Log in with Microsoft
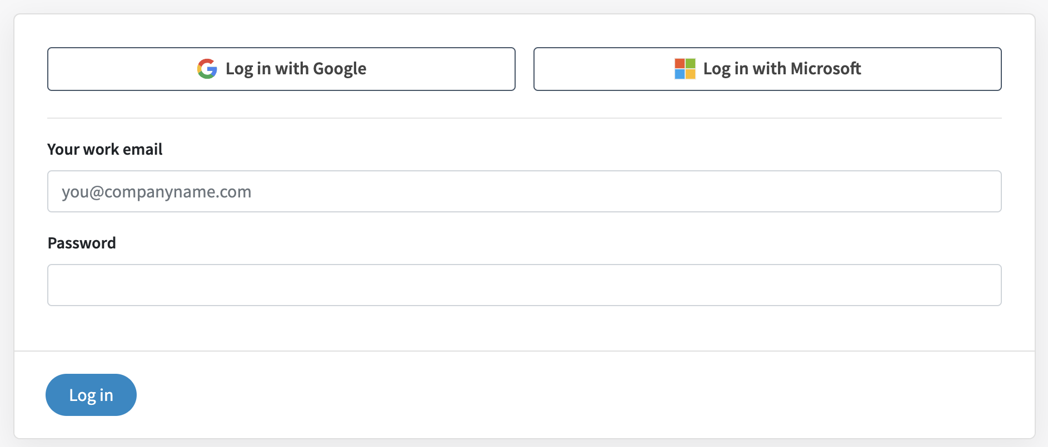The height and width of the screenshot is (447, 1048). pos(767,69)
